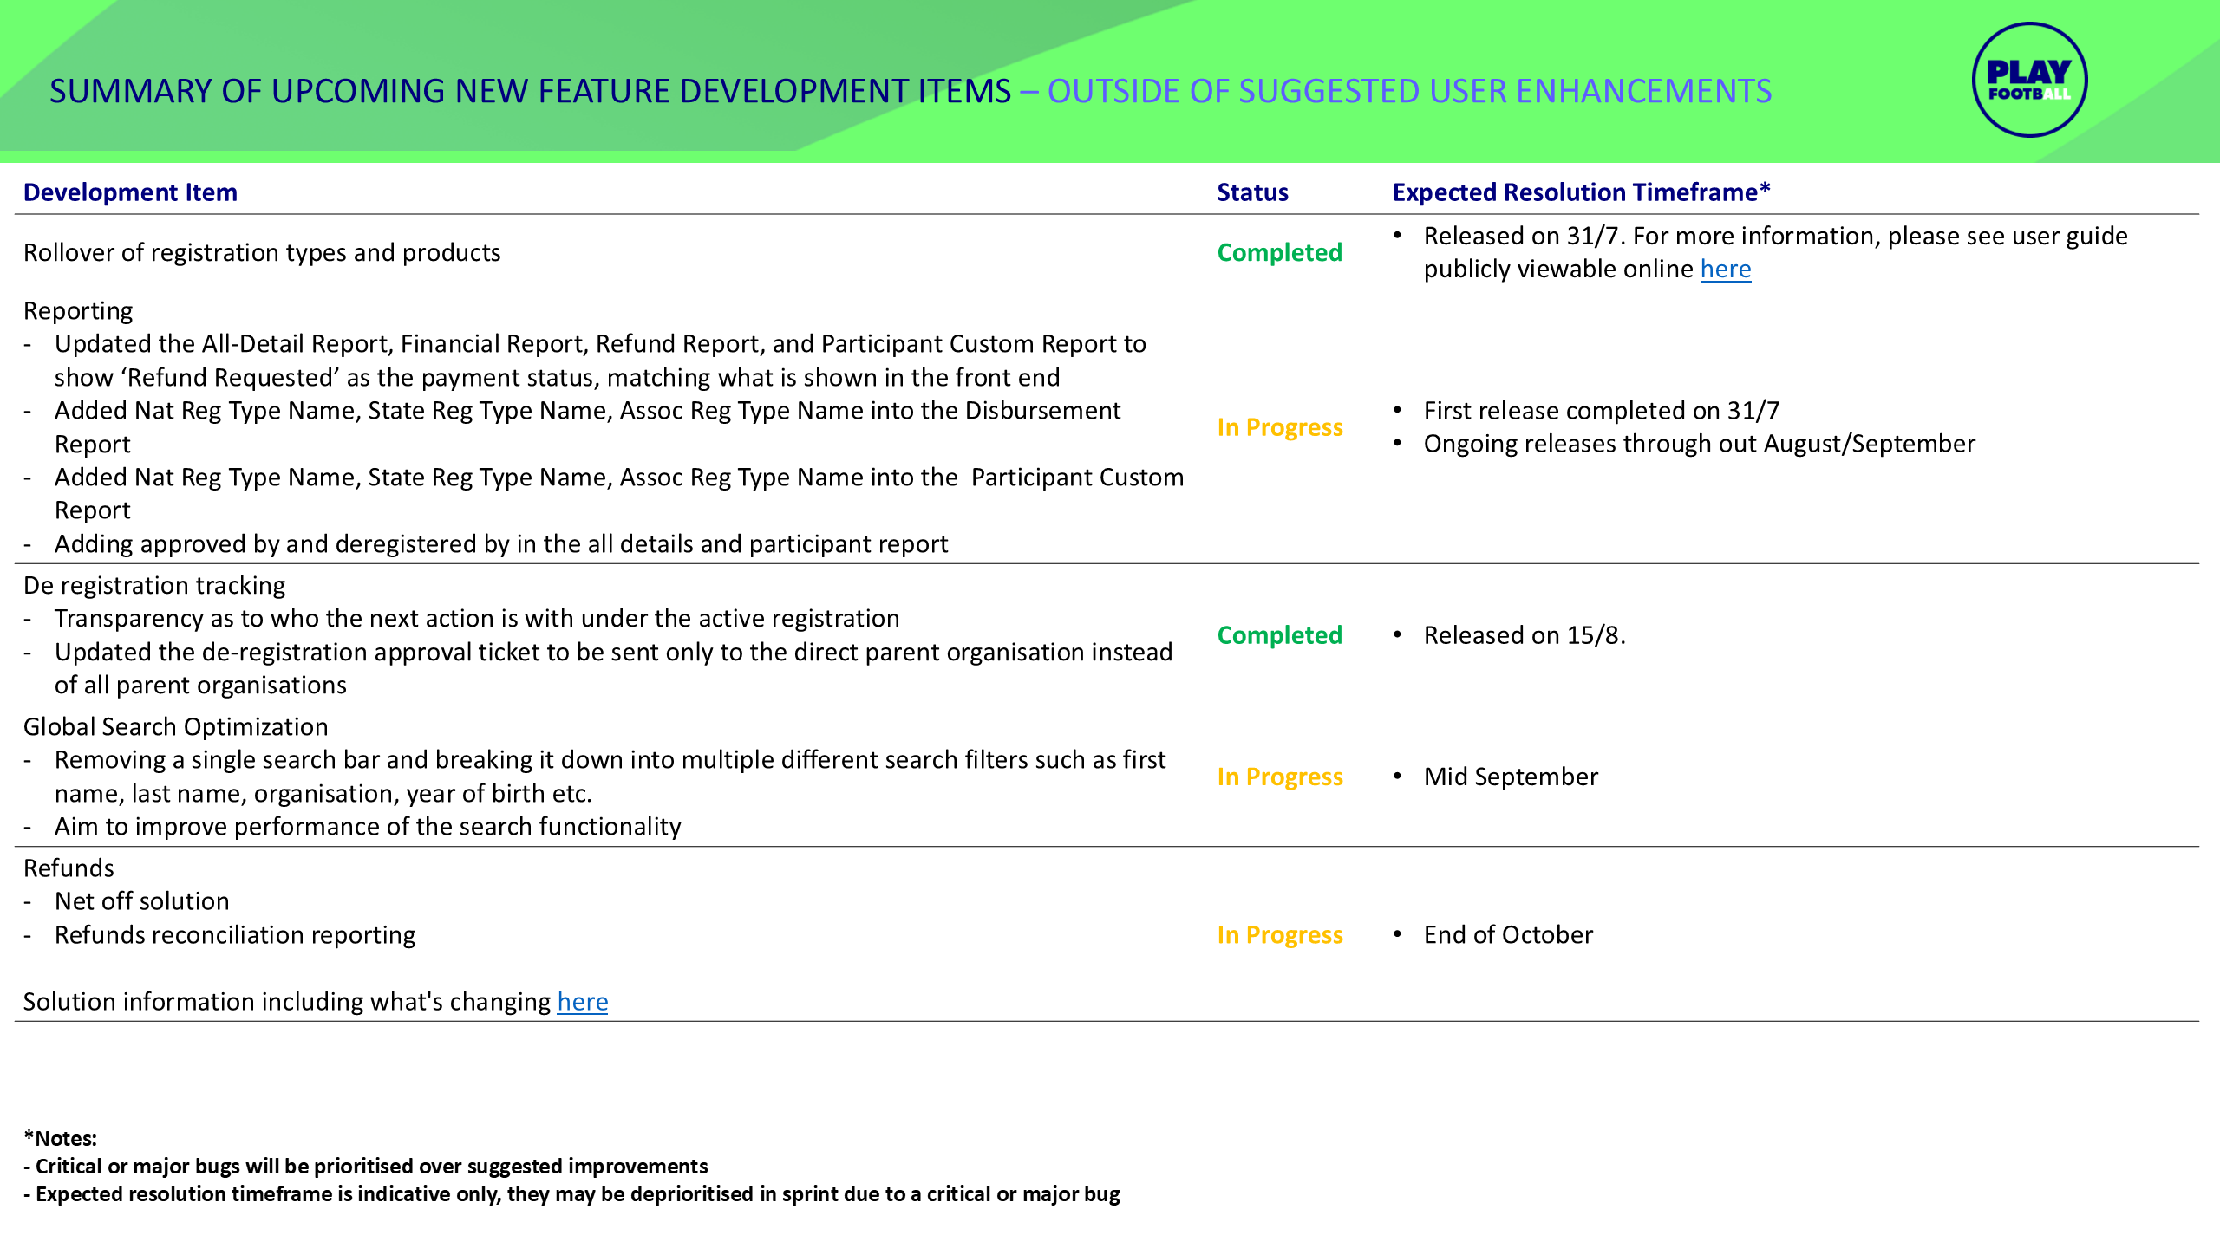Click the 'Development Item' column header
This screenshot has height=1248, width=2220.
tap(130, 192)
